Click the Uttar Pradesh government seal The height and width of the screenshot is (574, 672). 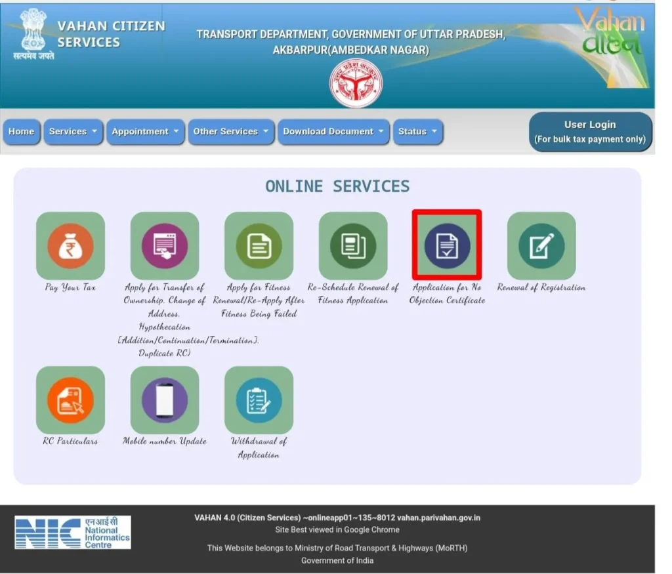click(x=354, y=82)
